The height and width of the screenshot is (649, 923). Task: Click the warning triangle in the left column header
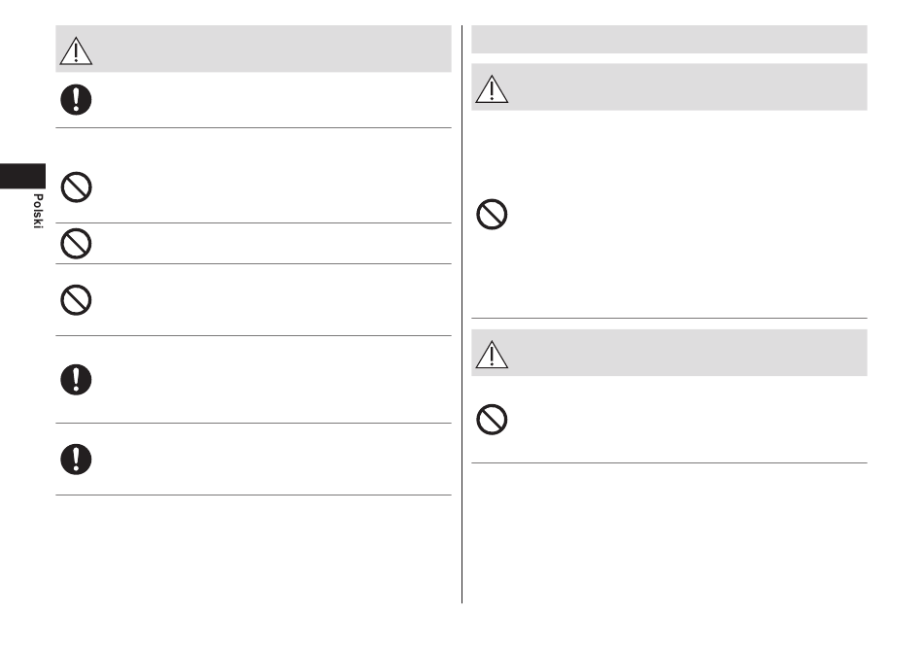pyautogui.click(x=76, y=51)
